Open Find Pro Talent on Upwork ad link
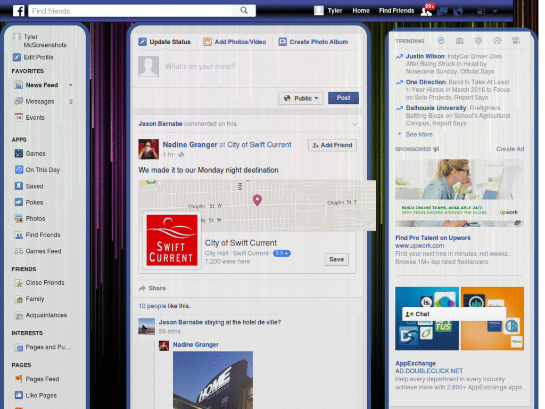The image size is (545, 409). tap(433, 238)
